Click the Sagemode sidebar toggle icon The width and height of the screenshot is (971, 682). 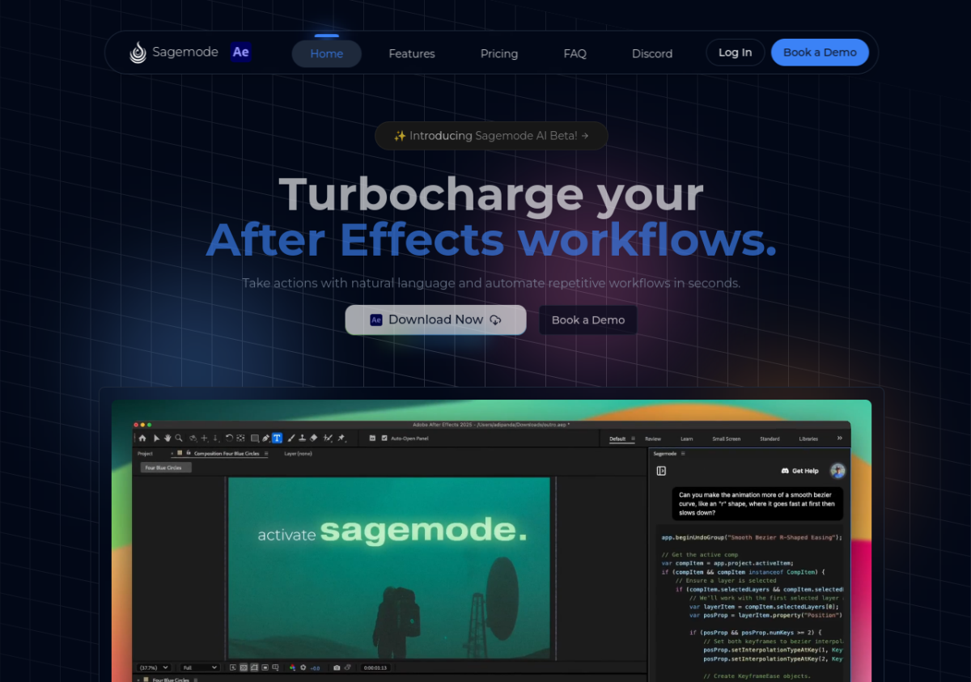(x=661, y=471)
